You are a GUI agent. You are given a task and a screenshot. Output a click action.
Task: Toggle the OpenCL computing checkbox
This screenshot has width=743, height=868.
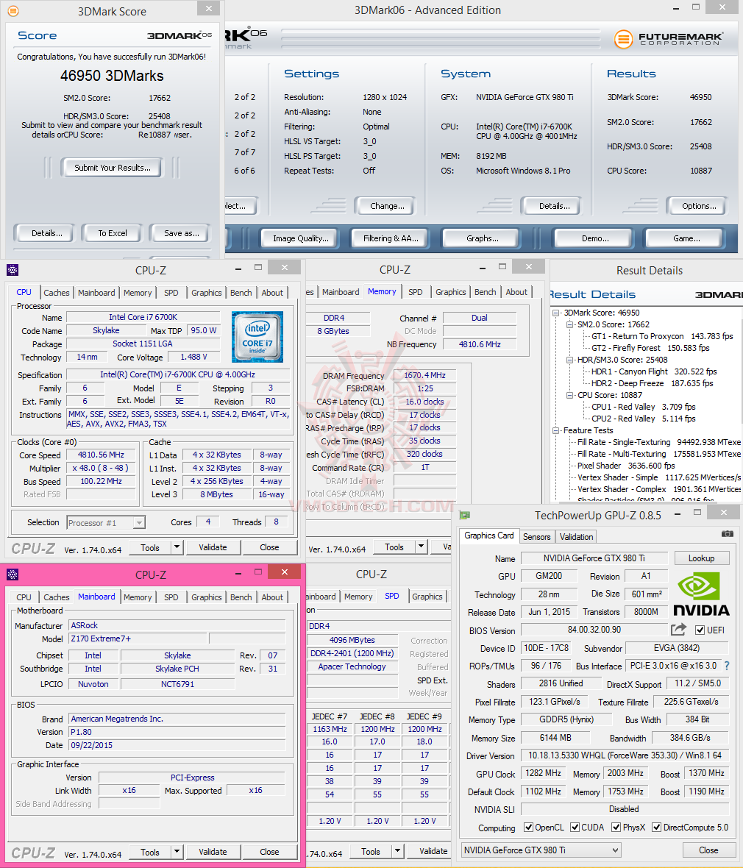coord(529,828)
